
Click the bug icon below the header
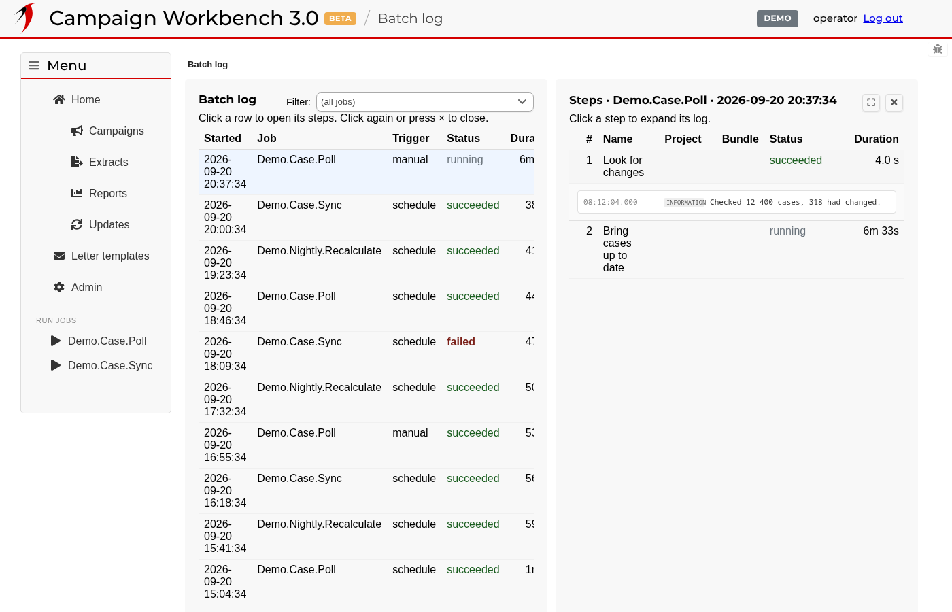[938, 49]
